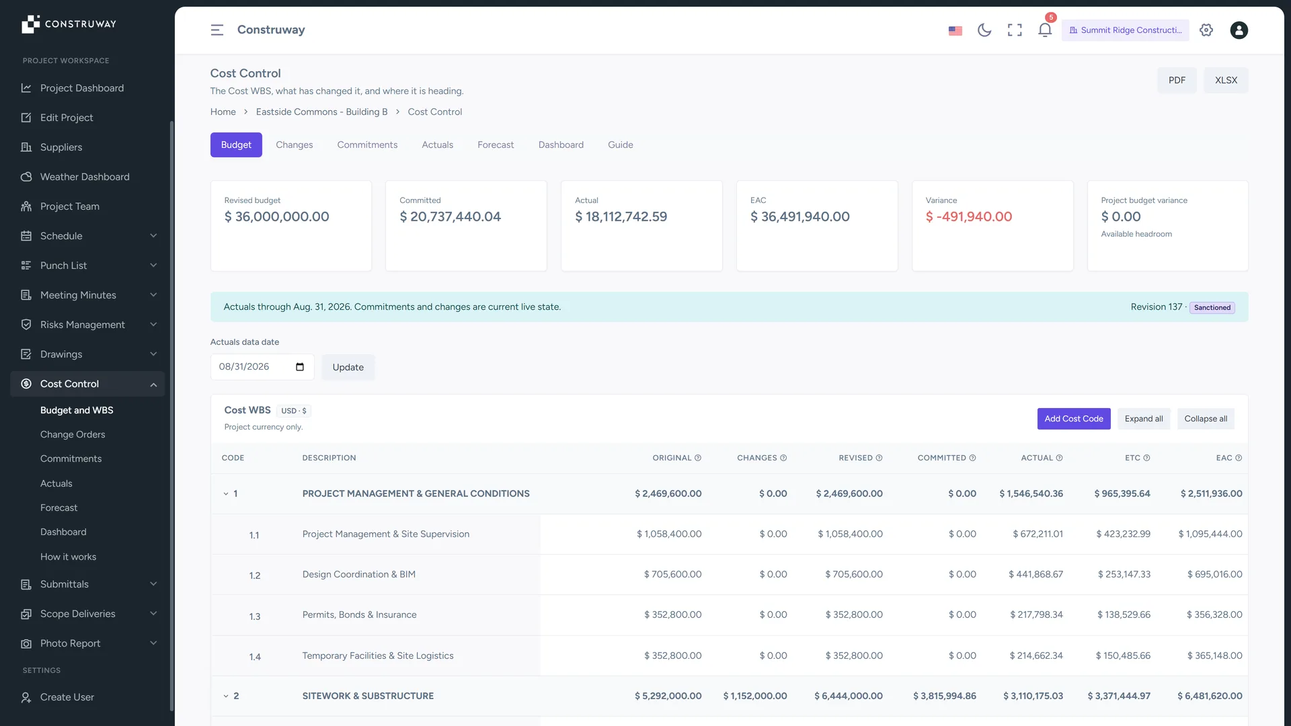Image resolution: width=1291 pixels, height=726 pixels.
Task: Open the Guide tab
Action: 620,145
